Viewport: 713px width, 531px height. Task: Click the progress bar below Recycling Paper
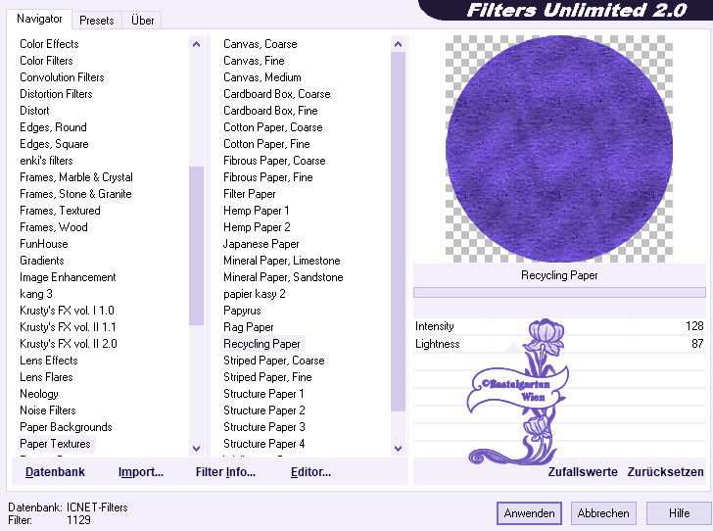tap(559, 293)
